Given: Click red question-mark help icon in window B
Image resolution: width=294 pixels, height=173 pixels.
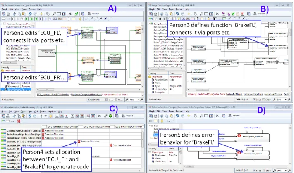Looking at the screenshot, I should 242,14.
